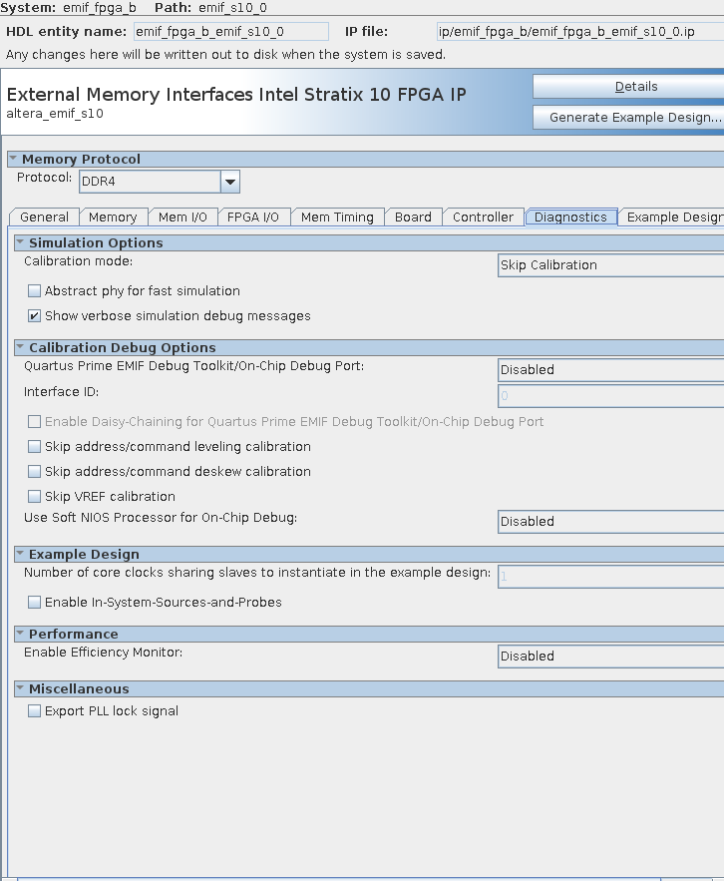The image size is (724, 881).
Task: Select the Diagnostics tab
Action: (x=570, y=217)
